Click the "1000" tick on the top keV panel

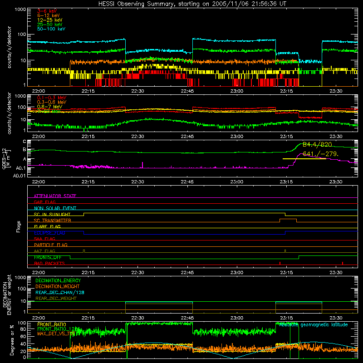pyautogui.click(x=20, y=10)
